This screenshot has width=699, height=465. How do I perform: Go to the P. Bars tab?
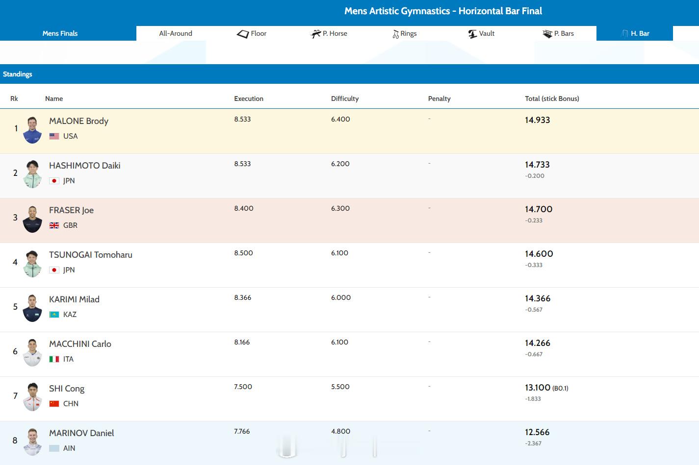(558, 33)
